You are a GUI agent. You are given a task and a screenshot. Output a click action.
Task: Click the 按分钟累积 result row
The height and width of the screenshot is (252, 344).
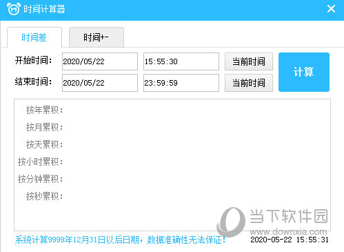40,179
